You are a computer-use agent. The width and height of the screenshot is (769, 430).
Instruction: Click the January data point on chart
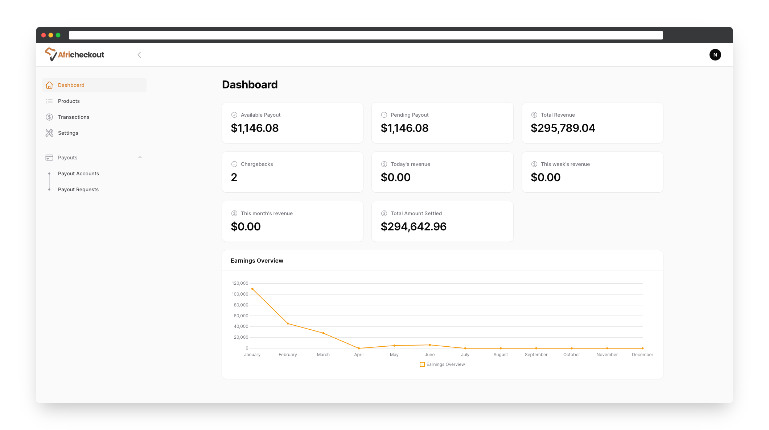pyautogui.click(x=252, y=289)
